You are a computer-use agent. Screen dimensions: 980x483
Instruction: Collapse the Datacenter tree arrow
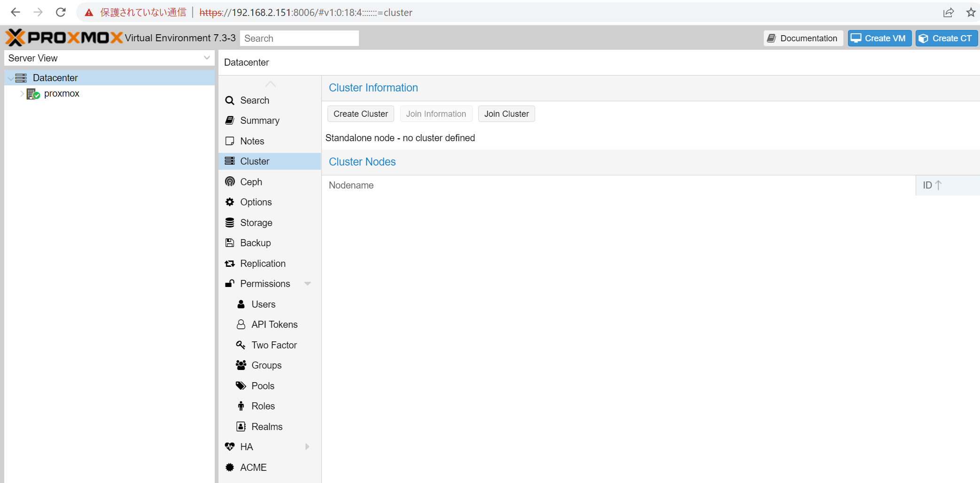[x=10, y=78]
